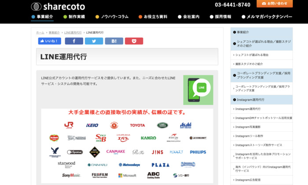Click the Del Monte logo
Image resolution: width=308 pixels, height=185 pixels.
(54, 138)
